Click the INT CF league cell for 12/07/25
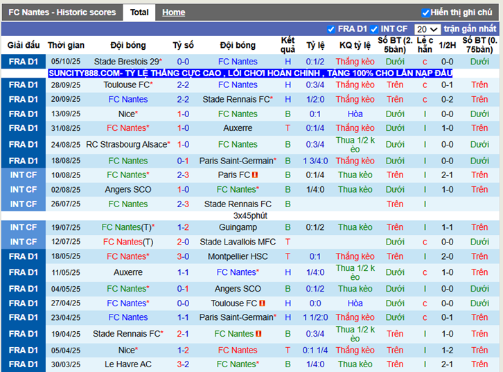Screen dimensions: 503x372 coord(24,242)
